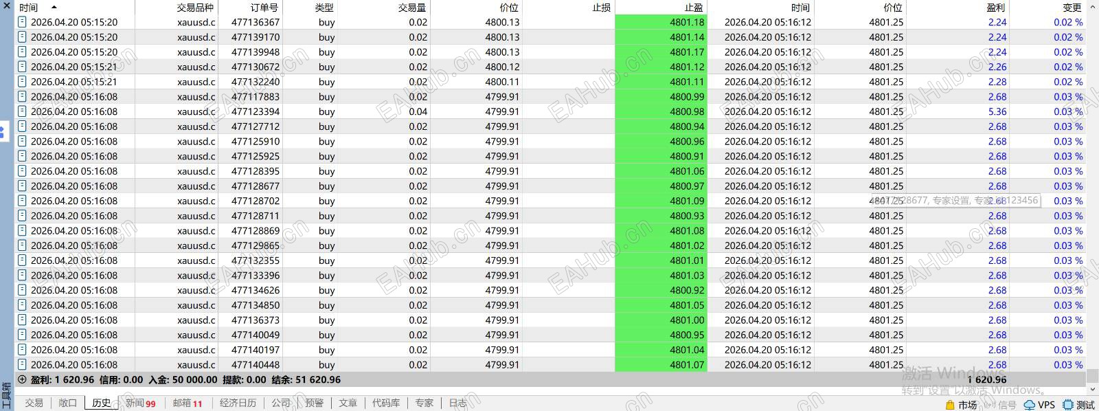1099x411 pixels.
Task: Open the 预警 alerts tab
Action: [315, 403]
